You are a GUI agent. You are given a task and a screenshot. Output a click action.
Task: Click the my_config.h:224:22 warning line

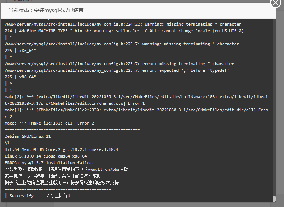coord(123,24)
